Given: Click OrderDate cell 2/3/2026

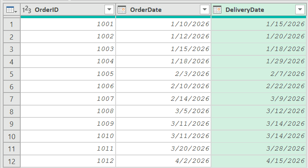Looking at the screenshot, I should pyautogui.click(x=163, y=74).
